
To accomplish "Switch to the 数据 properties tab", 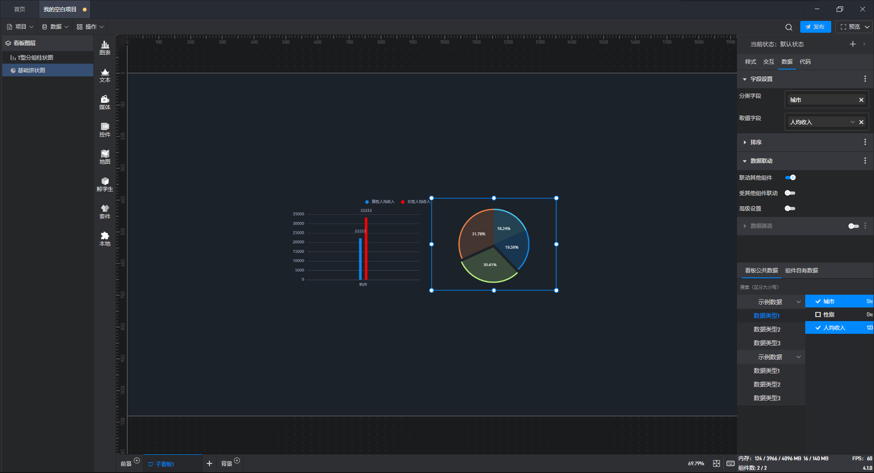I will click(787, 62).
